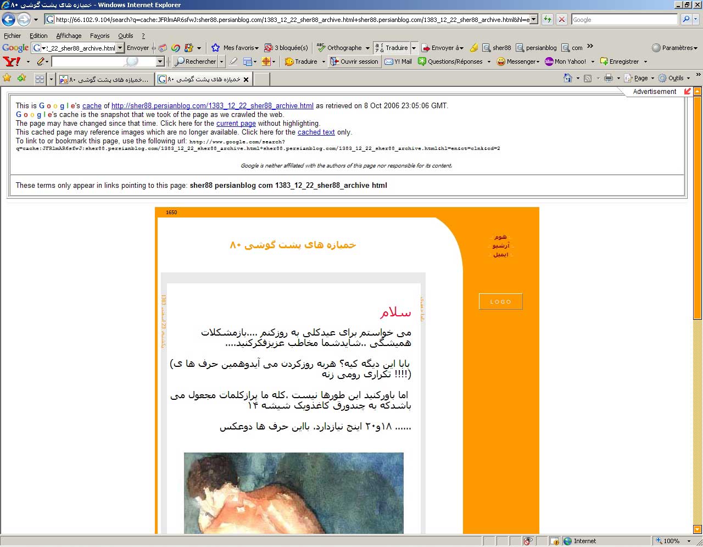Expand the address bar URL dropdown
The image size is (703, 547).
coord(533,20)
